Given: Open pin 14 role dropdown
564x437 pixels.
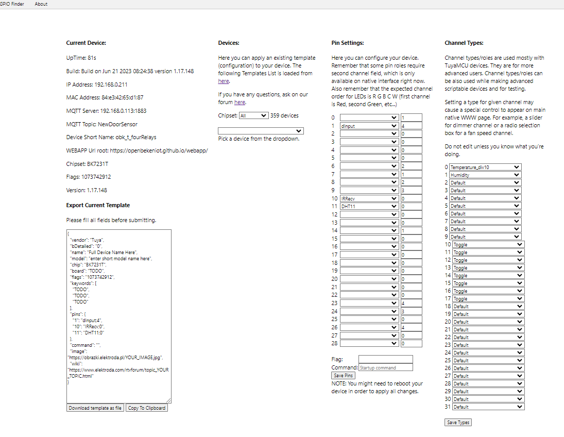Looking at the screenshot, I should 369,230.
